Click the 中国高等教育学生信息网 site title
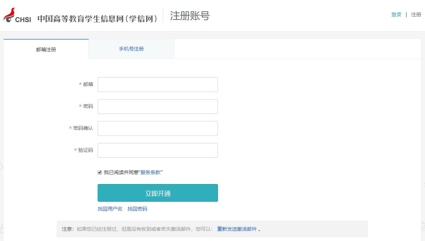 [x=97, y=19]
